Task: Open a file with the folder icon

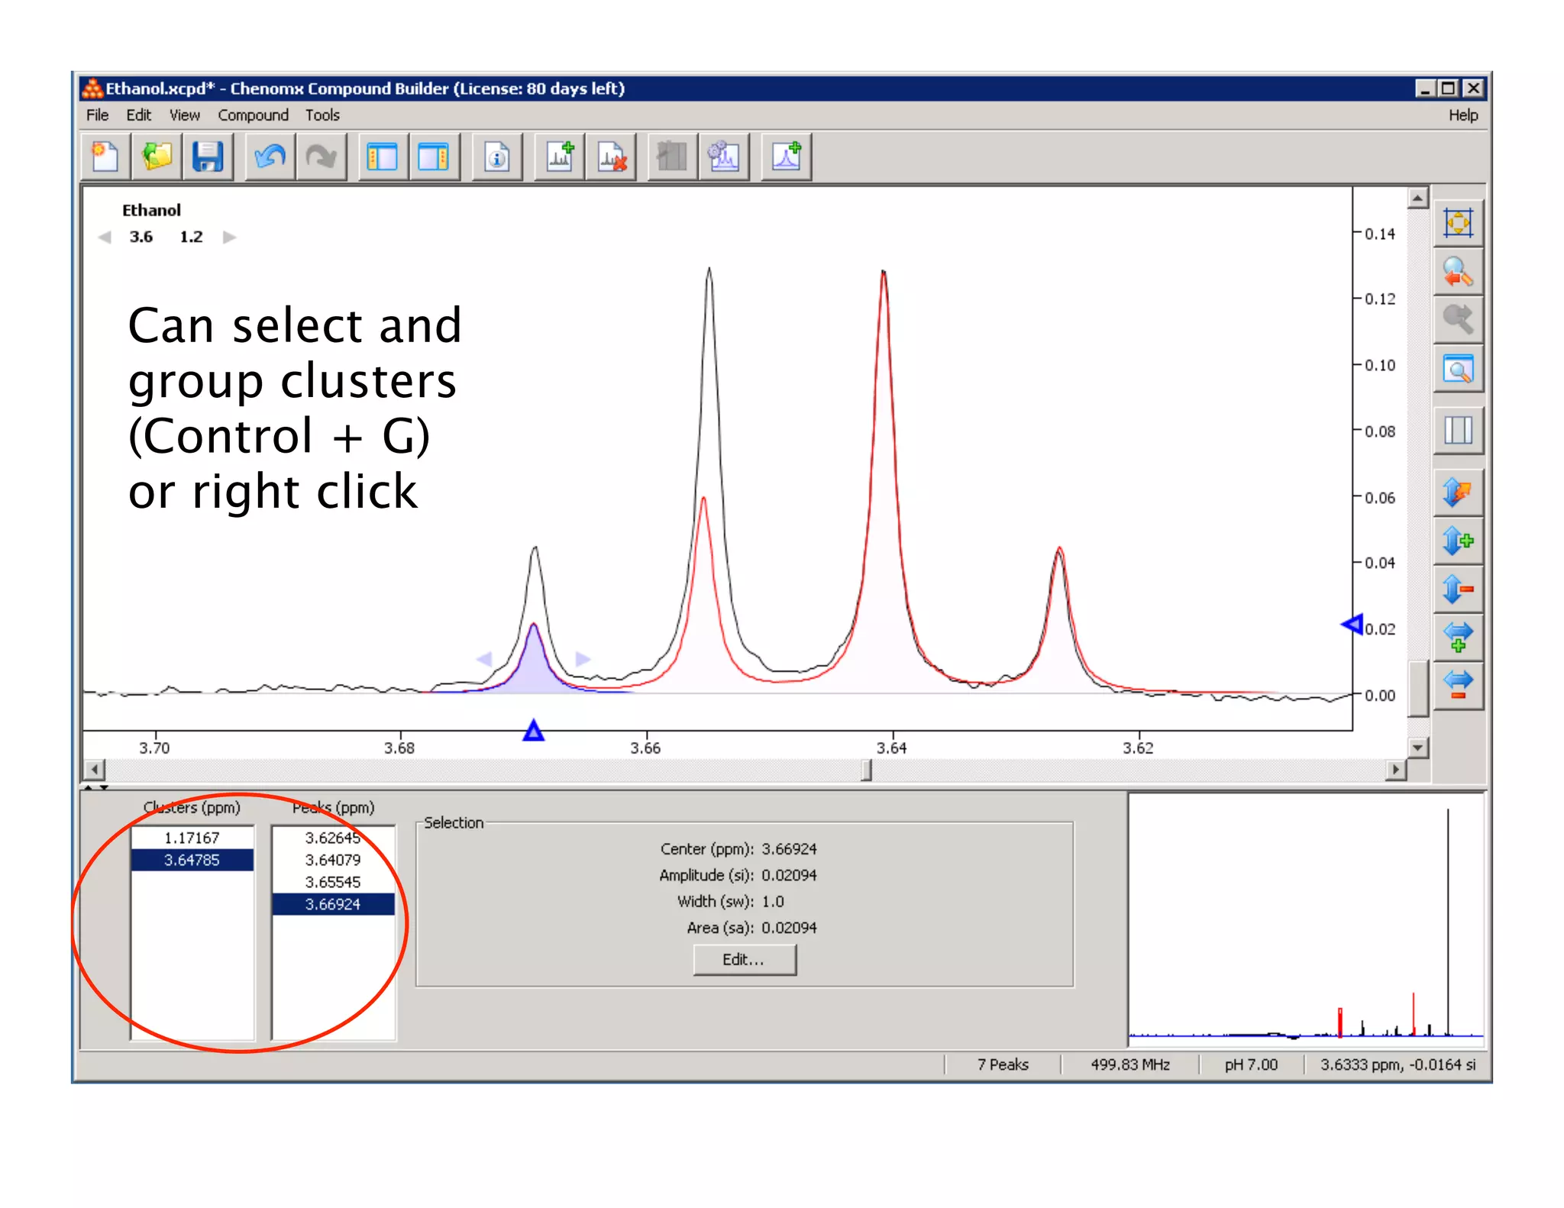Action: pyautogui.click(x=157, y=157)
